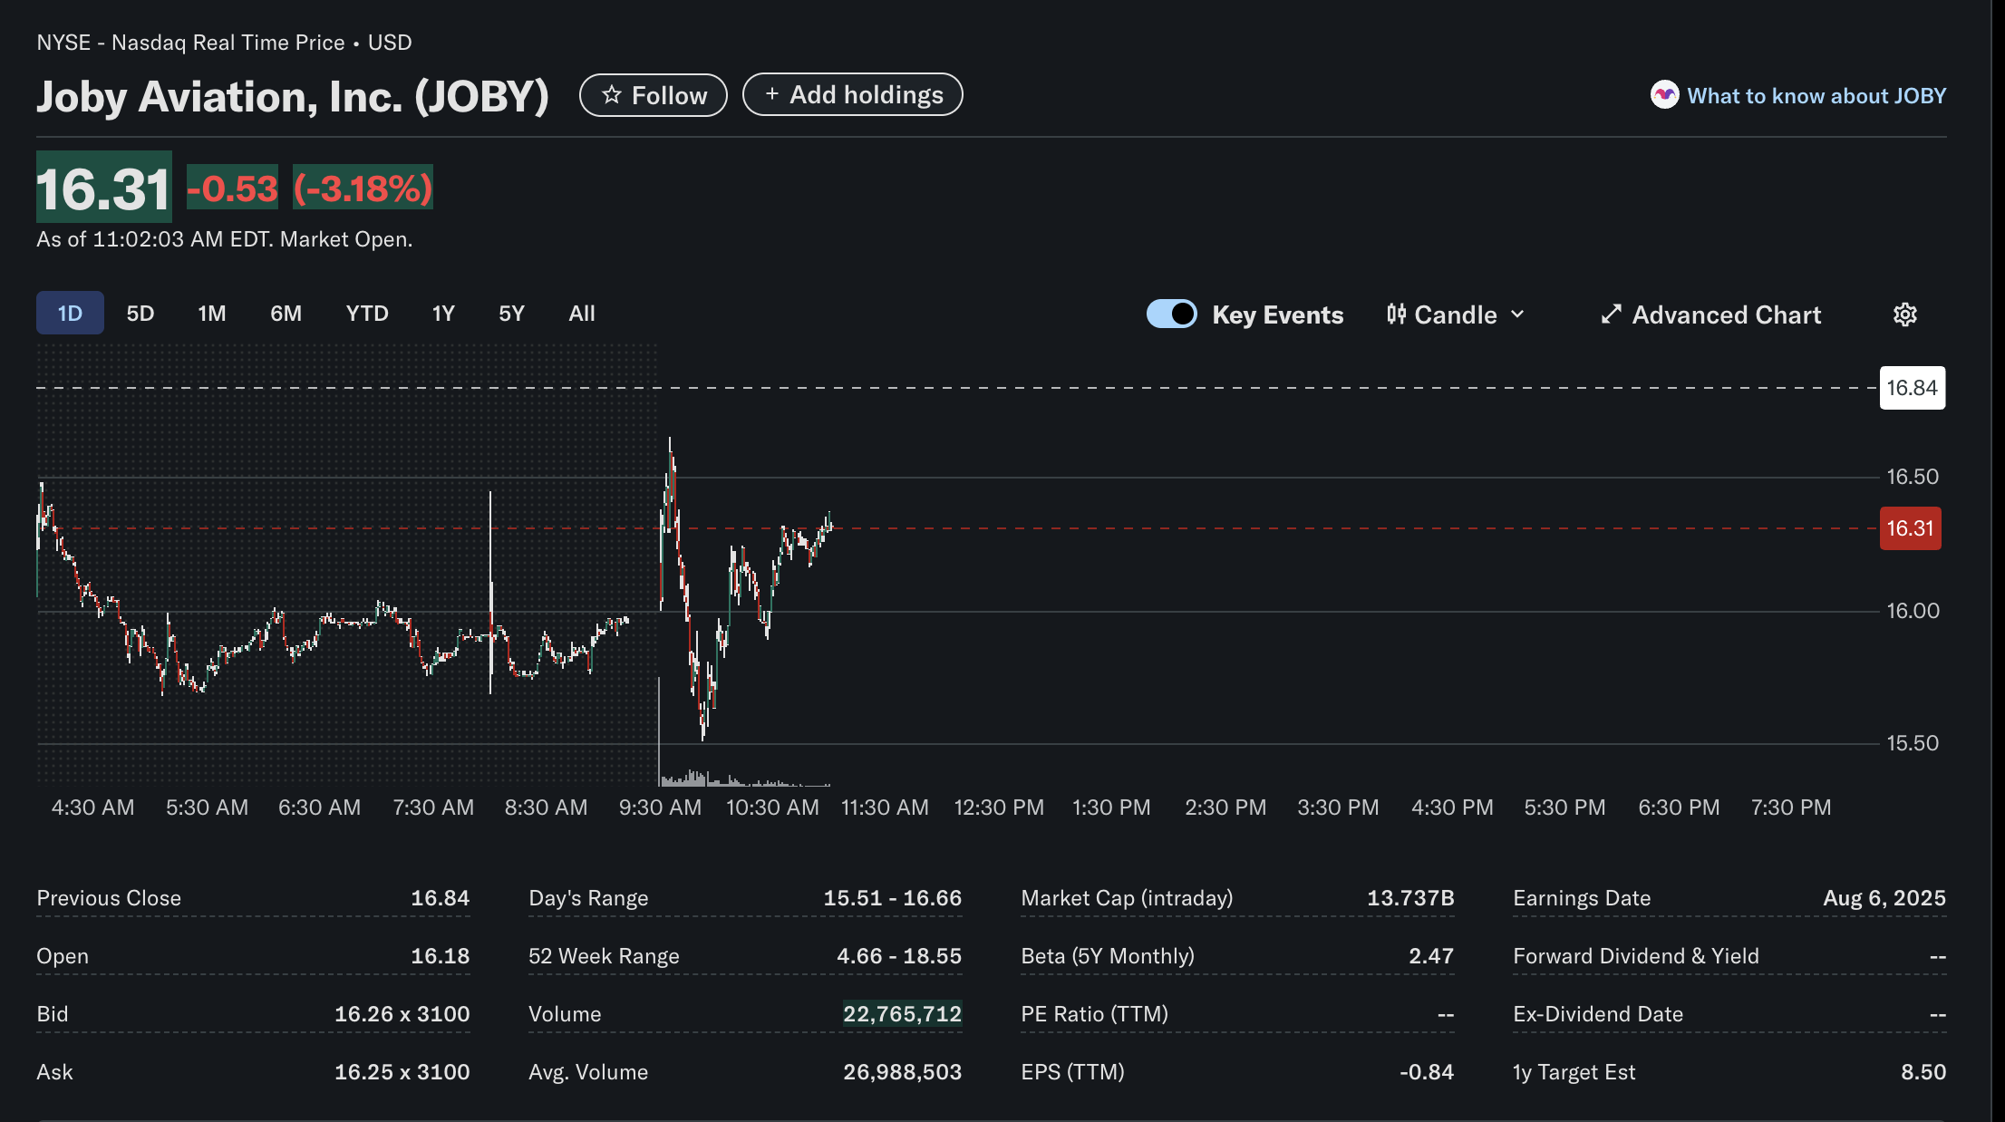Screen dimensions: 2005x1122
Task: Show the 5Y chart range
Action: 511,314
